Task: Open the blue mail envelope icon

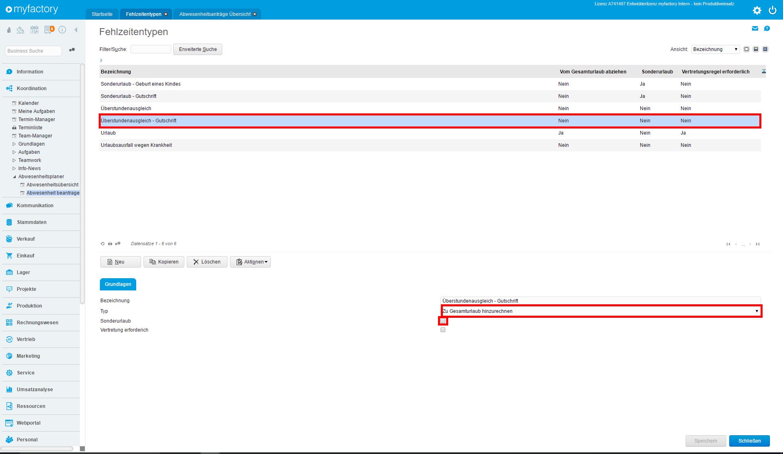Action: (x=755, y=29)
